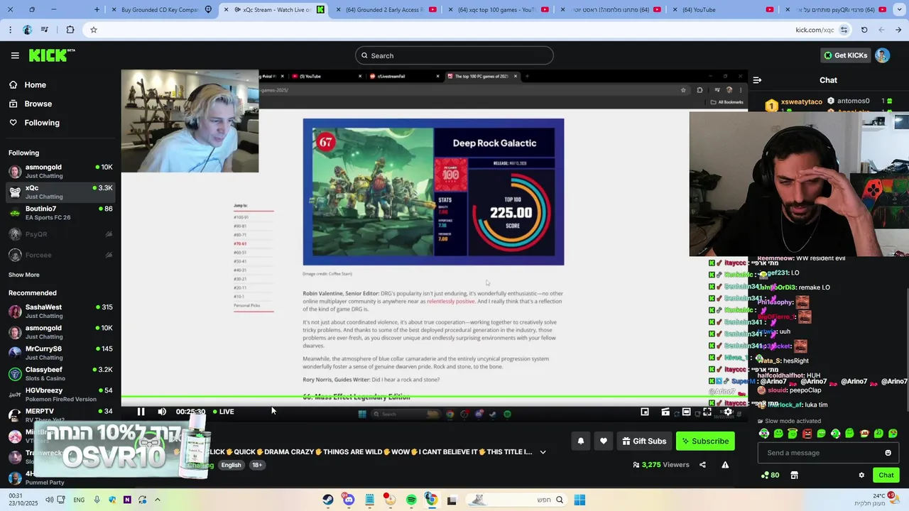
Task: Toggle stream notifications bell
Action: [x=581, y=441]
